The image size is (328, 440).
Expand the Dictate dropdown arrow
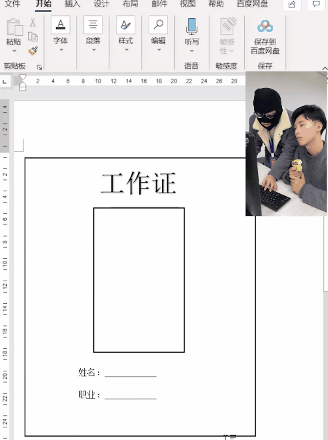191,51
